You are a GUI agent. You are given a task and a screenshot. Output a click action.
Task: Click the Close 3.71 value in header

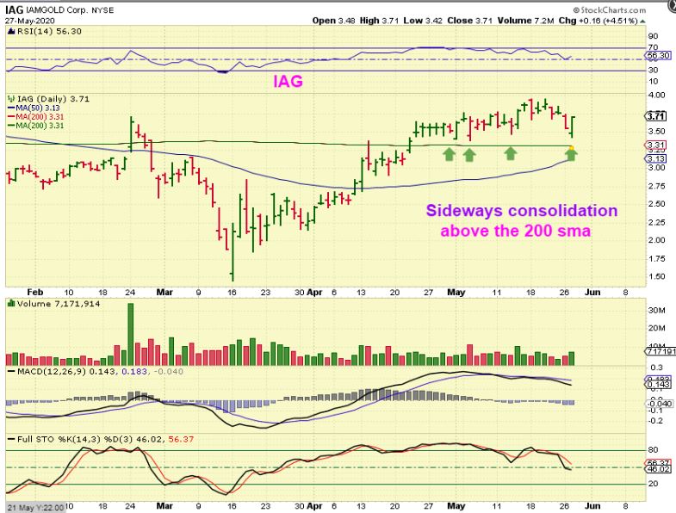click(469, 21)
